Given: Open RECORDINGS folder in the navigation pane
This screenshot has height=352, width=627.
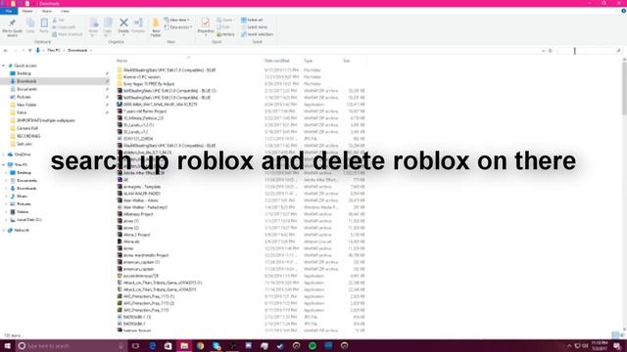Looking at the screenshot, I should coord(28,136).
